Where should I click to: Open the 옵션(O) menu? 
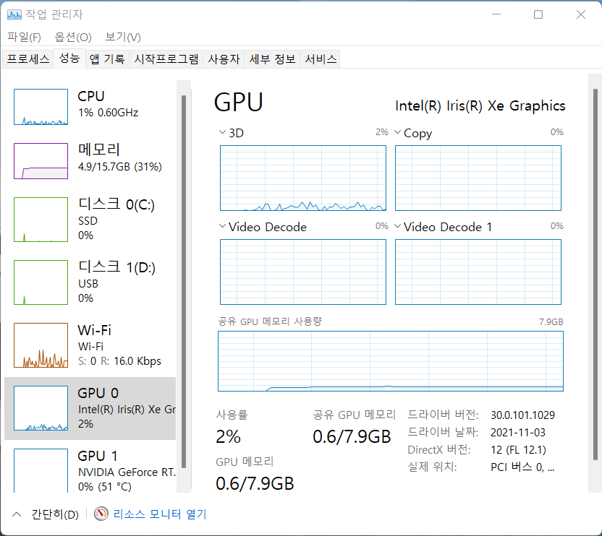coord(73,37)
